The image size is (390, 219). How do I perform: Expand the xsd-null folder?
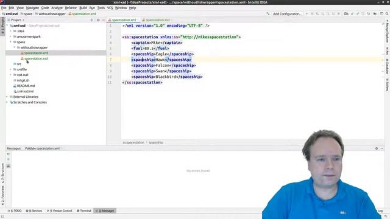(x=10, y=75)
